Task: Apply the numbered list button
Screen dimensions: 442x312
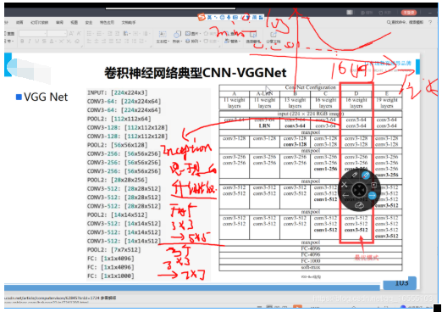Action: tap(100, 34)
